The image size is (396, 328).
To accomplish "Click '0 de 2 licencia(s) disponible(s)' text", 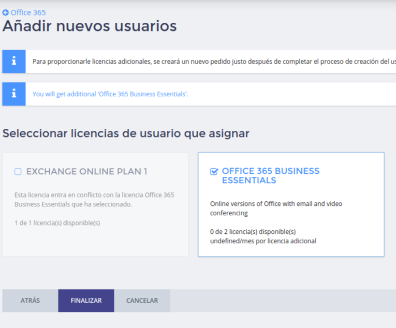I will [x=253, y=232].
